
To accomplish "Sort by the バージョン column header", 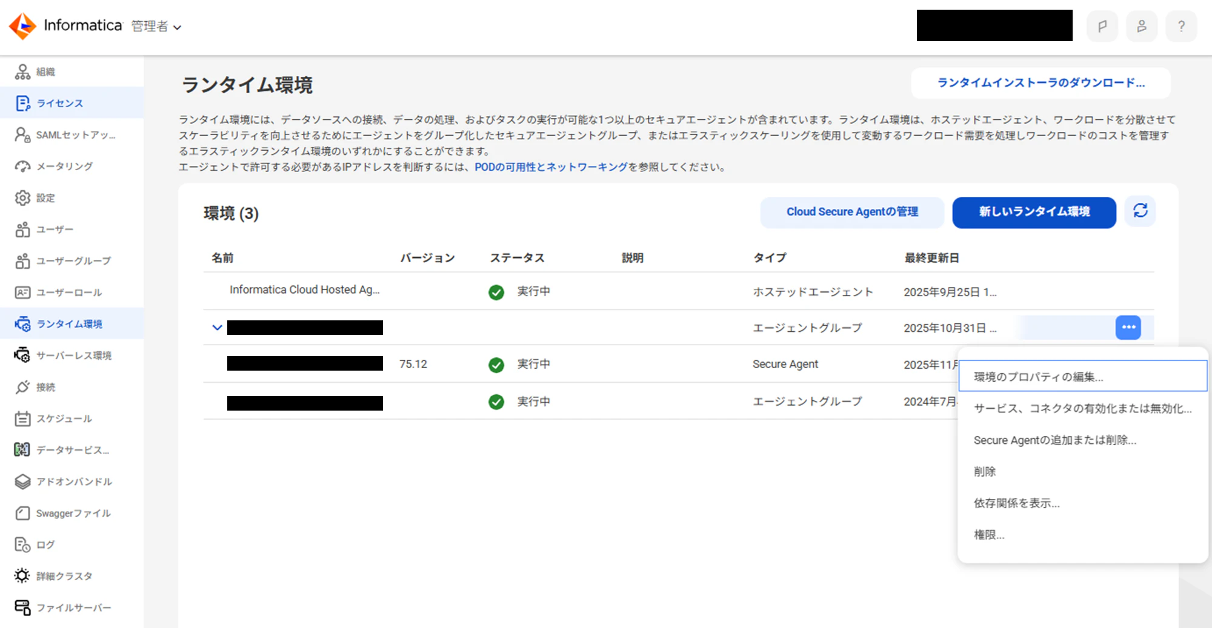I will pos(427,258).
